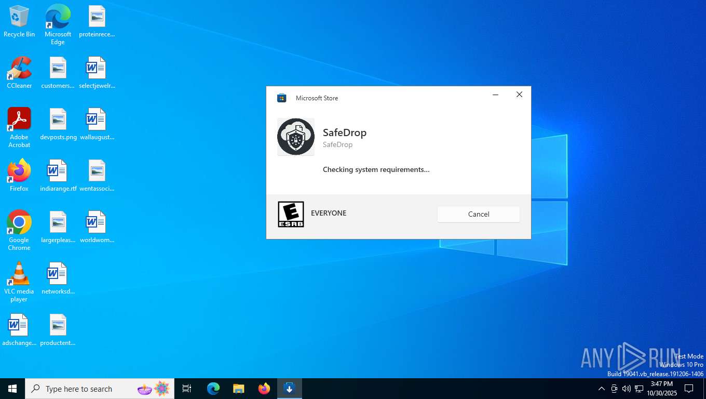
Task: Select the wentassoci image file
Action: click(x=97, y=176)
